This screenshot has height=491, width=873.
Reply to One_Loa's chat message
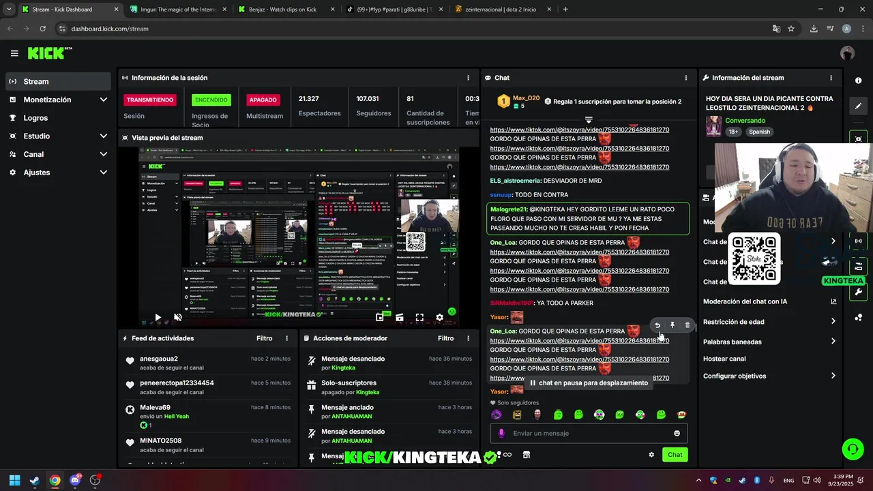pyautogui.click(x=657, y=325)
